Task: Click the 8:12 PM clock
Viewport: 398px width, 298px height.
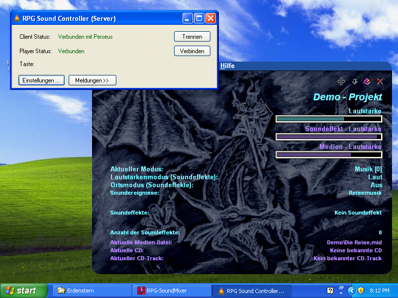Action: coord(380,291)
